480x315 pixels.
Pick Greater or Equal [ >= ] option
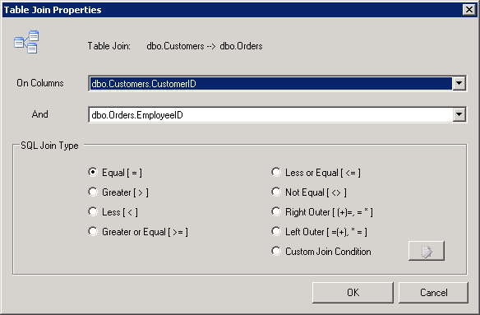[93, 231]
